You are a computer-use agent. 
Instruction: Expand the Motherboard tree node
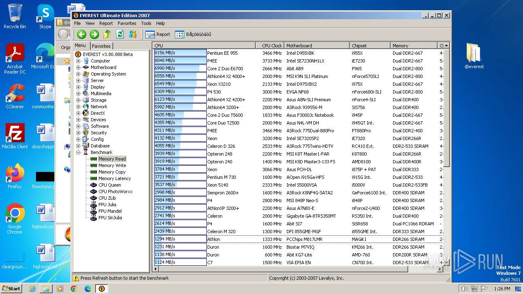[78, 67]
